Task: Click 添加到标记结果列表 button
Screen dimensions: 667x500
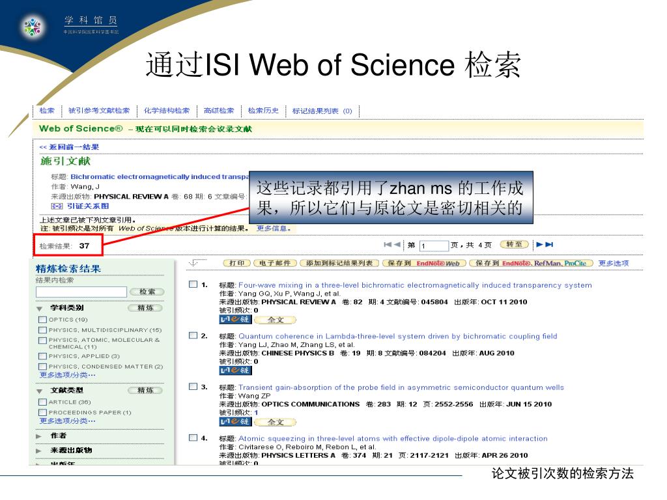Action: tap(339, 263)
